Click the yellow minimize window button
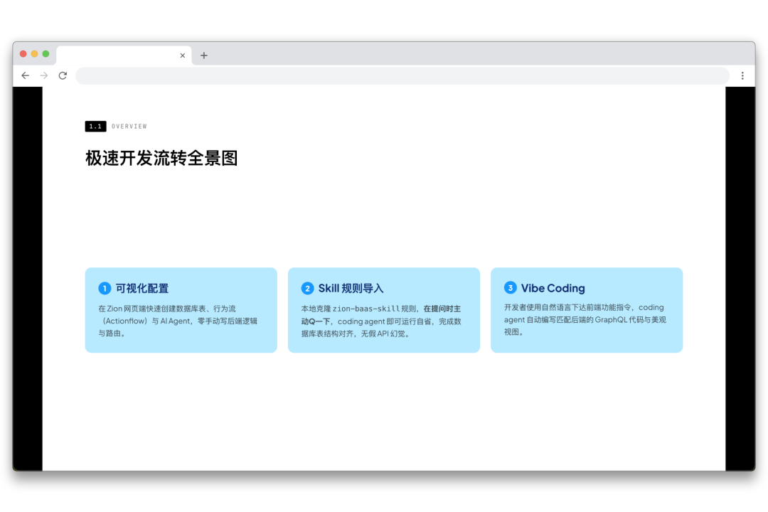 coord(34,54)
